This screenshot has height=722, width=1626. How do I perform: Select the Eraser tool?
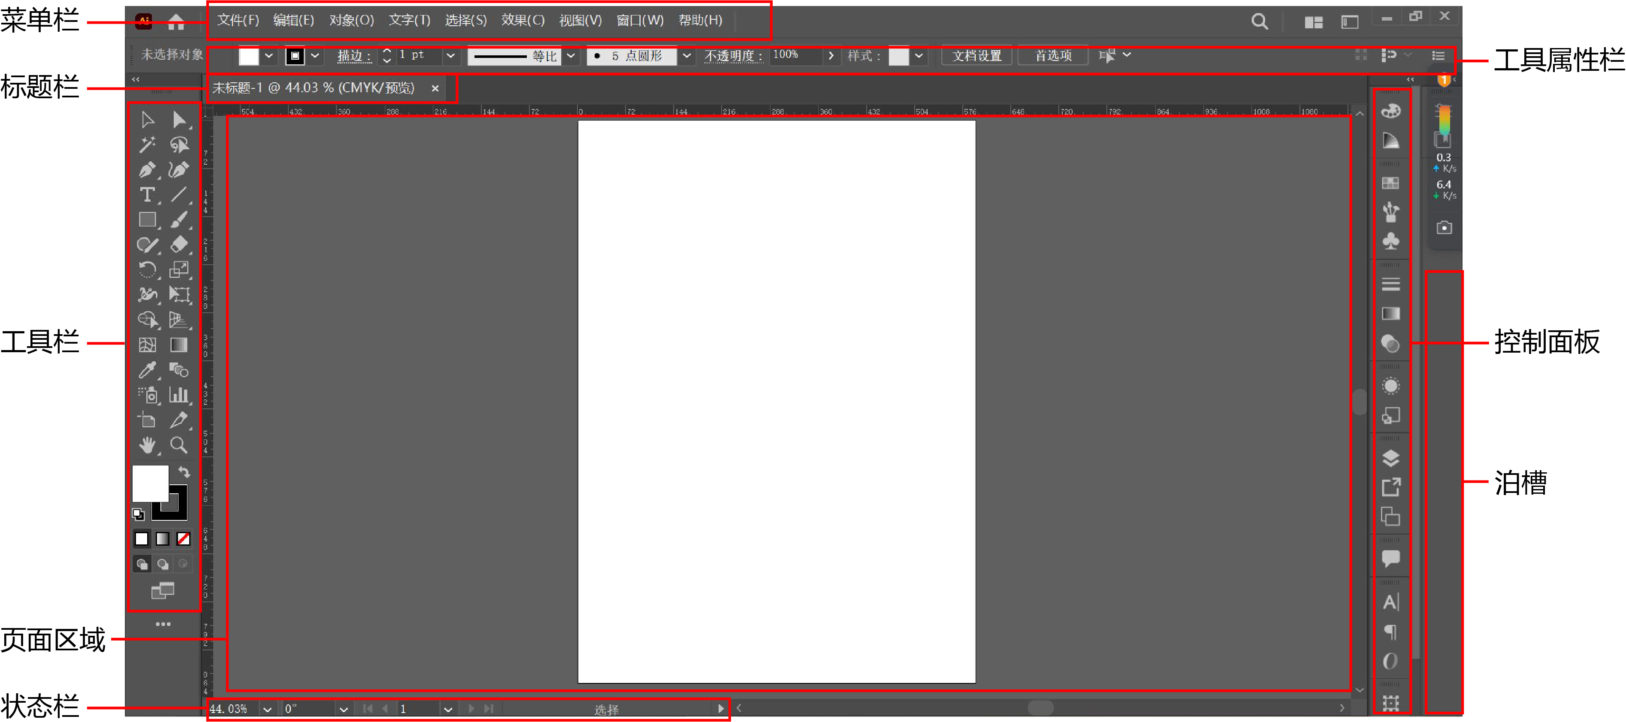pyautogui.click(x=178, y=245)
